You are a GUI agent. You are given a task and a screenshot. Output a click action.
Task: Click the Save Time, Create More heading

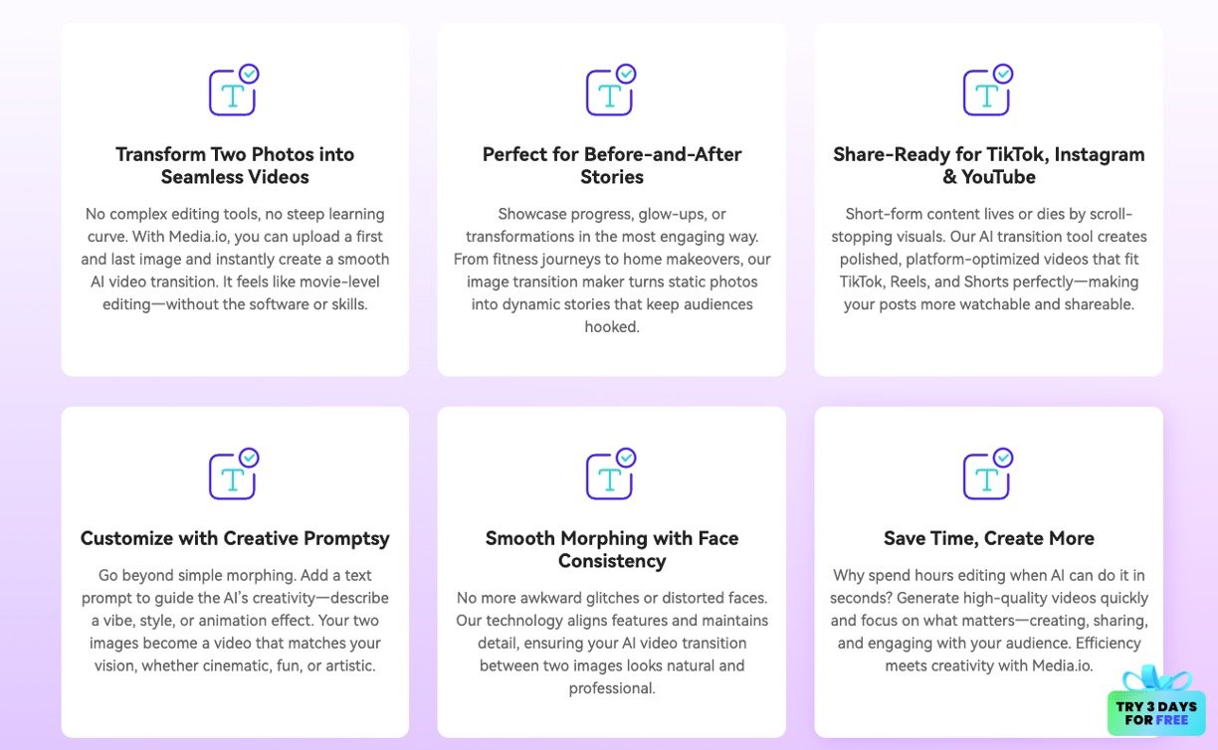coord(988,538)
